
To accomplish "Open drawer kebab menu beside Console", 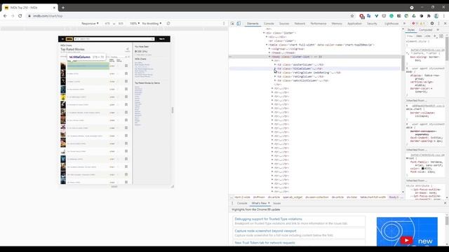I will [x=232, y=203].
